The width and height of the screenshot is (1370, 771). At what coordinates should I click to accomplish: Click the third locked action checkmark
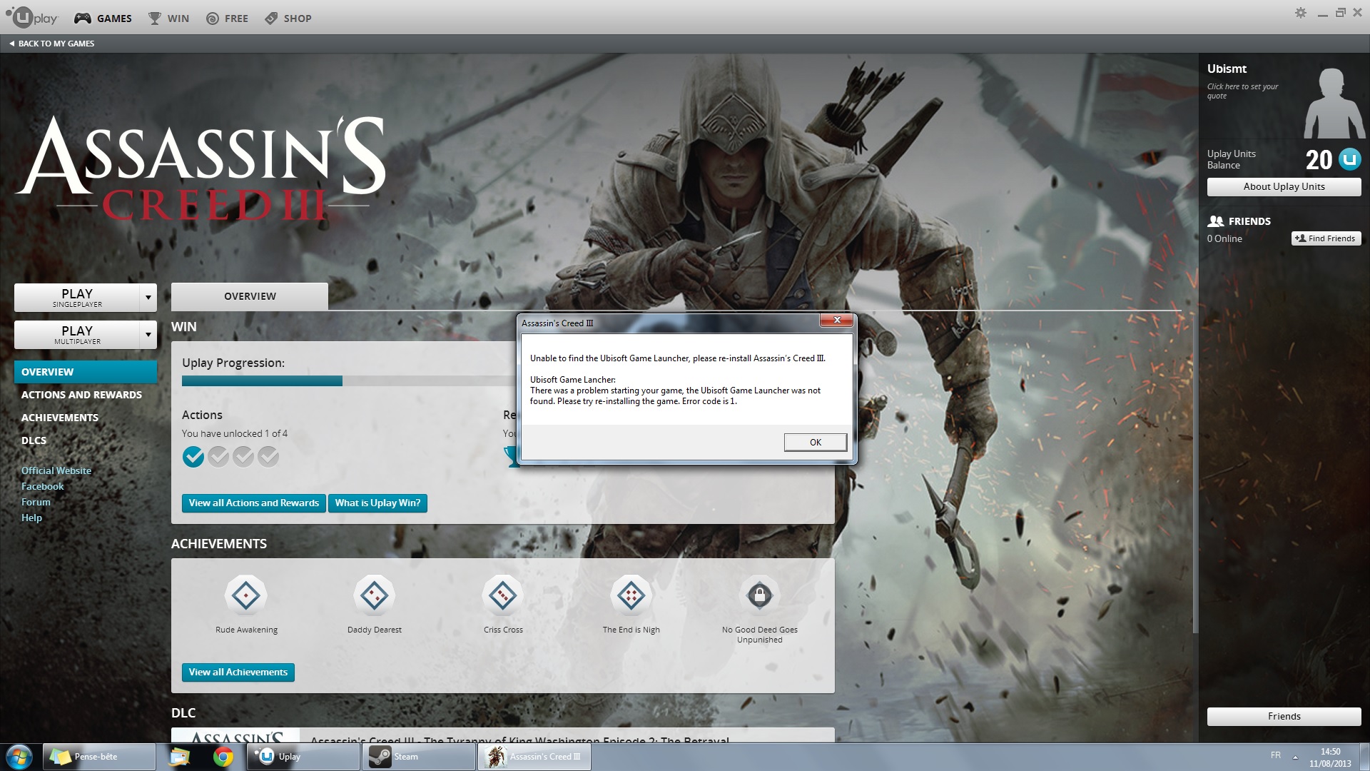tap(243, 457)
